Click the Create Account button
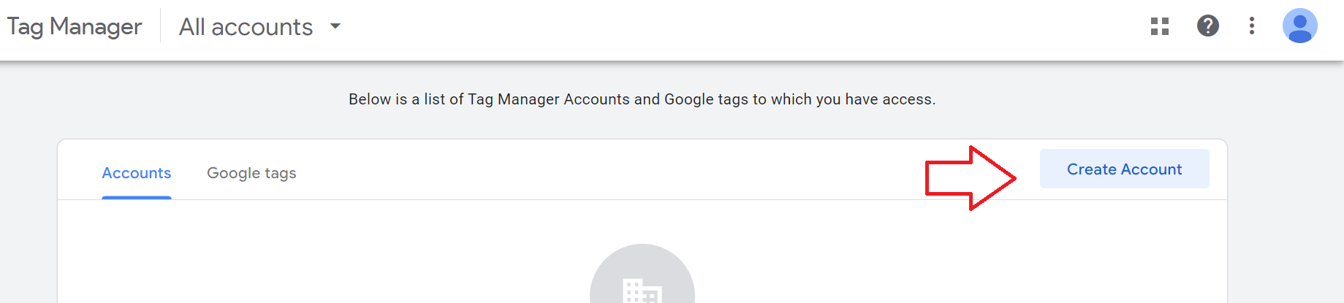 pyautogui.click(x=1124, y=169)
